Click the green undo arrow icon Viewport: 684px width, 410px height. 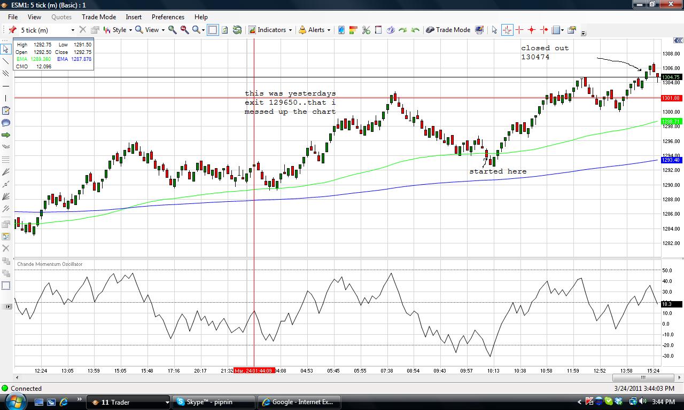pos(415,30)
